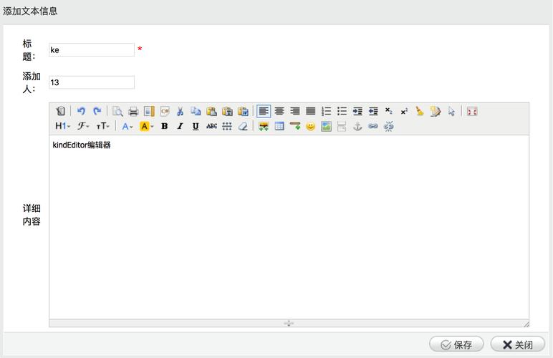Image resolution: width=553 pixels, height=358 pixels.
Task: Click the insert hyperlink chain icon
Action: point(373,127)
